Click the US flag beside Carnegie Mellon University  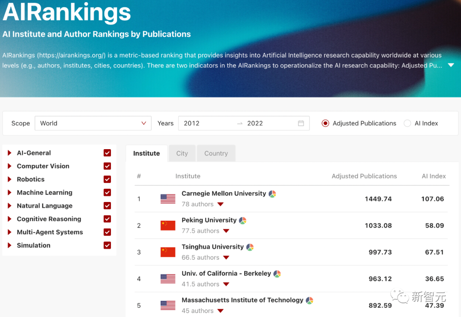[168, 199]
